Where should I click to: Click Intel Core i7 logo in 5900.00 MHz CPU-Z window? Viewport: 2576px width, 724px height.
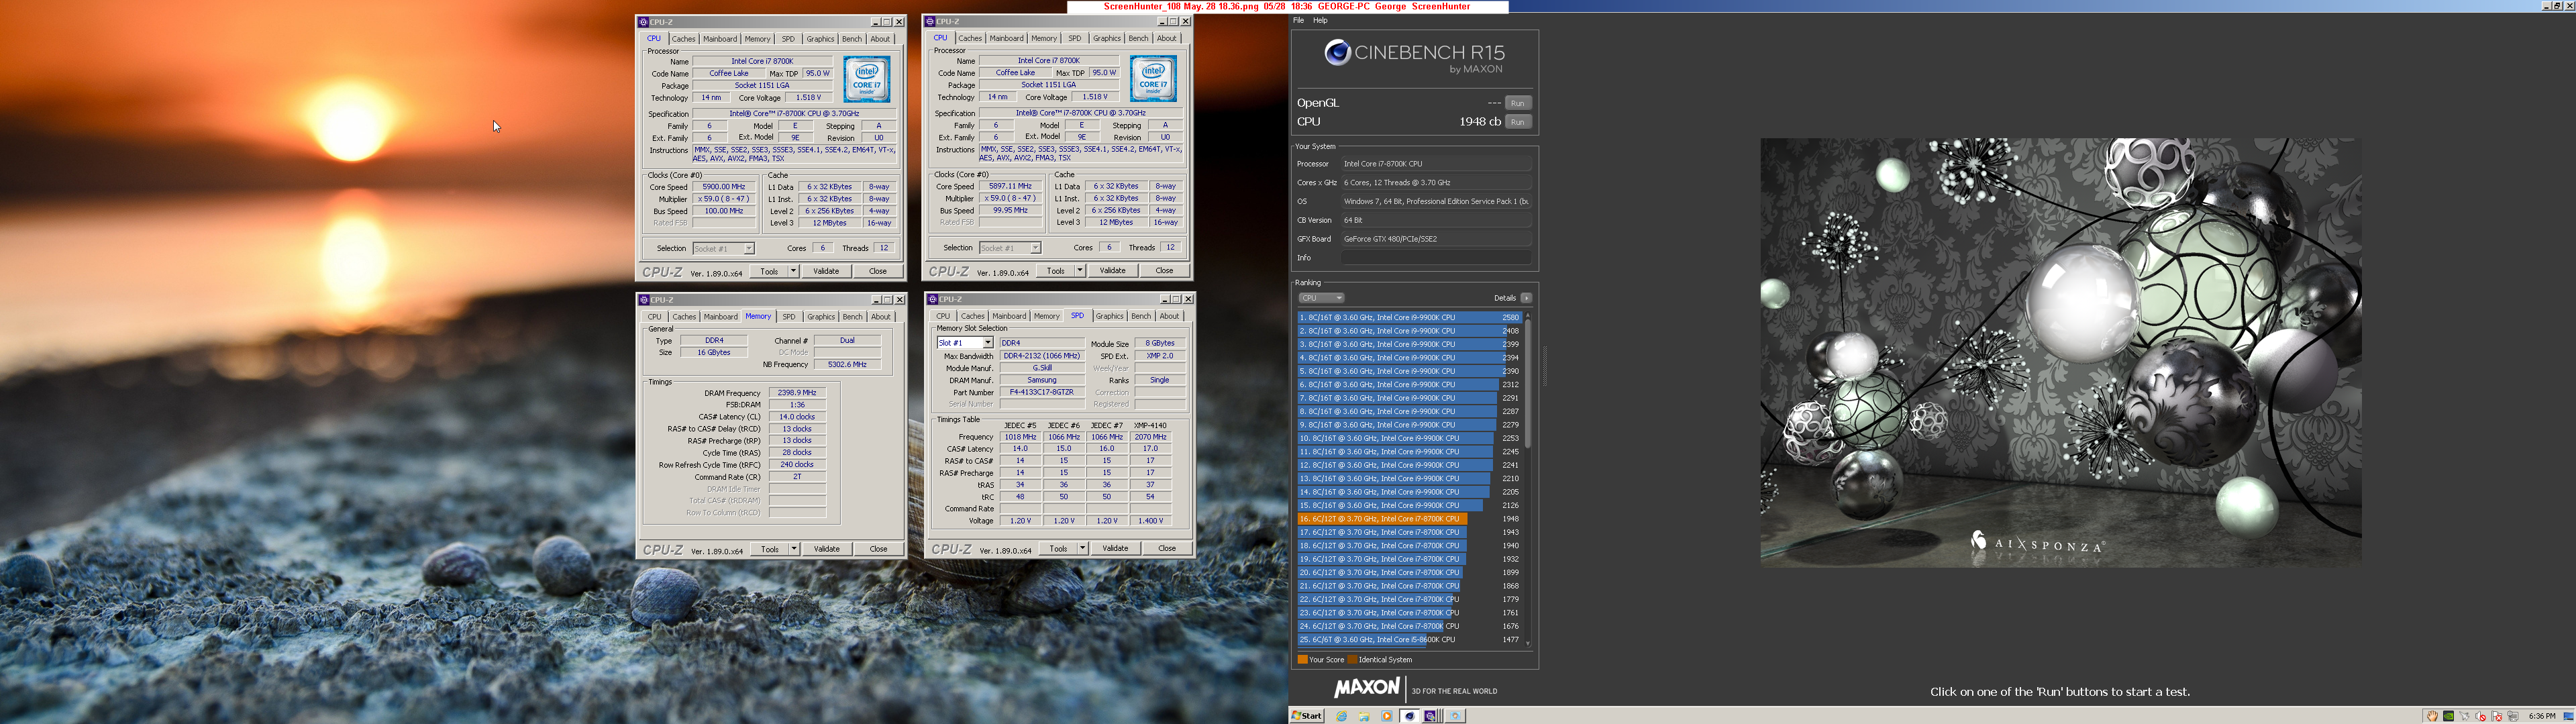pos(866,79)
